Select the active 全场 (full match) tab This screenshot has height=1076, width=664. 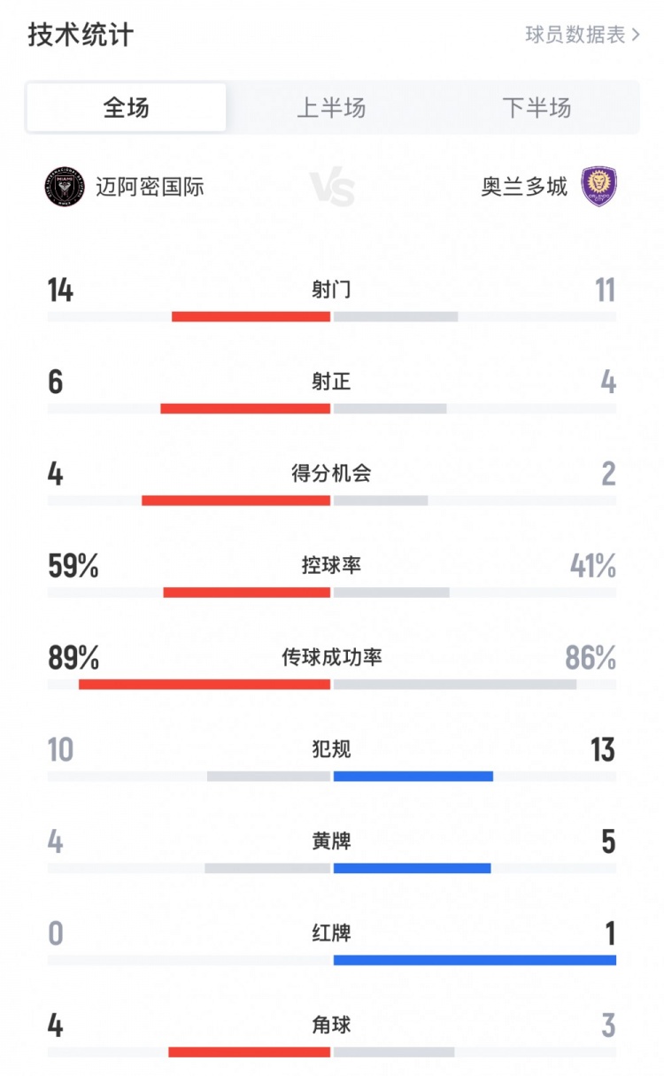(127, 107)
